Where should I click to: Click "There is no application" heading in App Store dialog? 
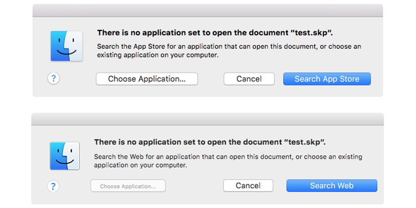(x=175, y=33)
